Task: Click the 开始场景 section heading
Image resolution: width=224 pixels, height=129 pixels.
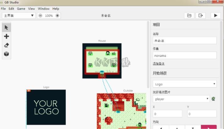Action: pyautogui.click(x=160, y=73)
